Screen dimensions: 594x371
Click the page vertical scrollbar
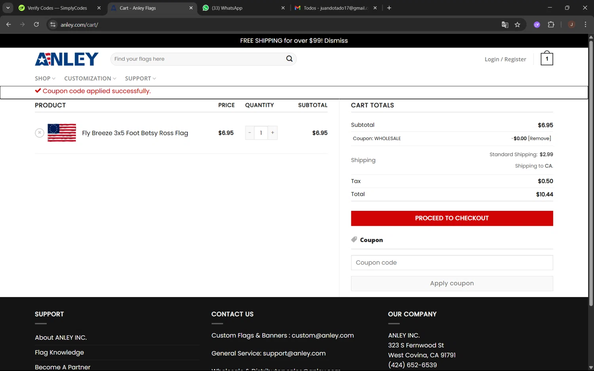pyautogui.click(x=591, y=174)
